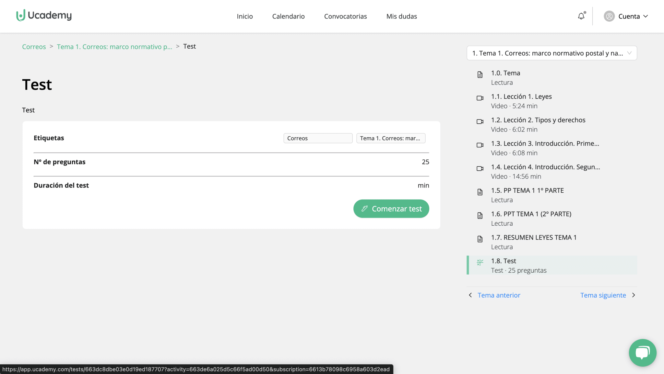Click the document icon next to 1.0. Tema
The height and width of the screenshot is (374, 664).
pos(480,74)
